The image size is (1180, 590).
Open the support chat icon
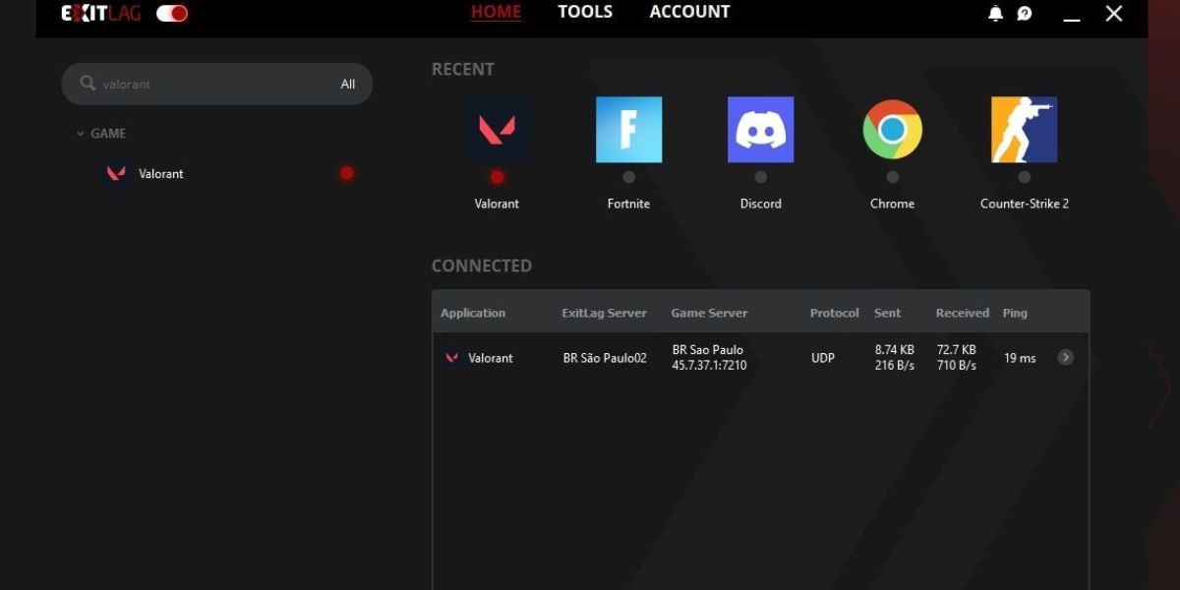pyautogui.click(x=1025, y=13)
